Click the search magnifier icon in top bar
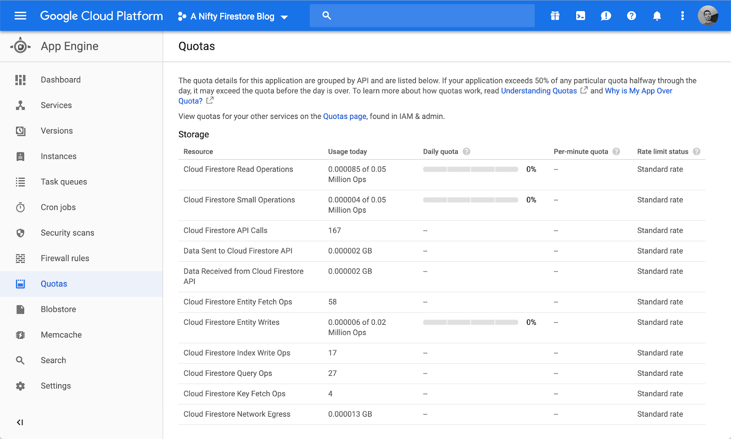The image size is (731, 439). [x=327, y=16]
